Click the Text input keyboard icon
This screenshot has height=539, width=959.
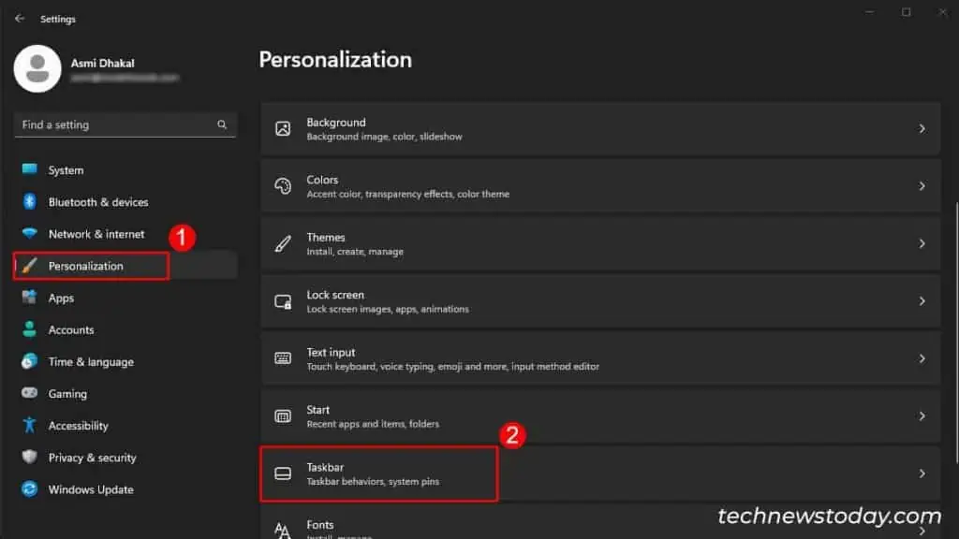[x=283, y=358]
